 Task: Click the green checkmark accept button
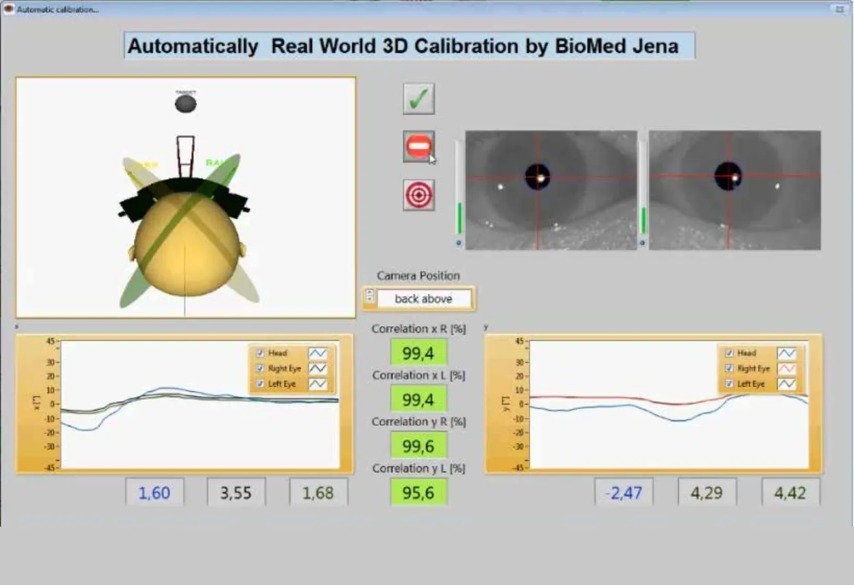point(418,99)
